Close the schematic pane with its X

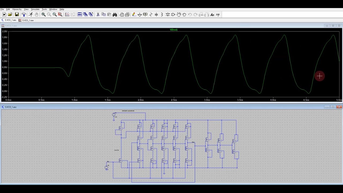(339, 107)
